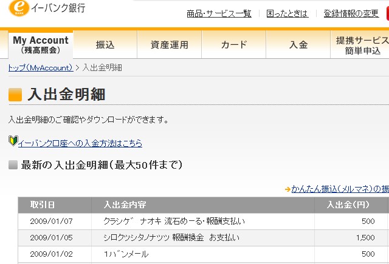This screenshot has height=264, width=389.
Task: Click the 取引日 column header
Action: [43, 205]
